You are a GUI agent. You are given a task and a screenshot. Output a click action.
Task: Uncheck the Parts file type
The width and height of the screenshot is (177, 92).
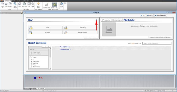[32, 65]
